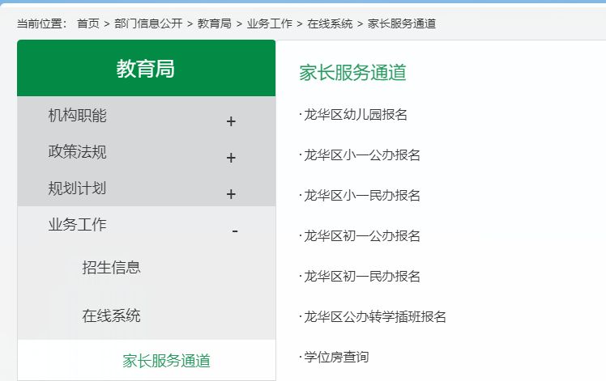Open 教育局 breadcrumb link
The image size is (606, 381).
point(215,23)
